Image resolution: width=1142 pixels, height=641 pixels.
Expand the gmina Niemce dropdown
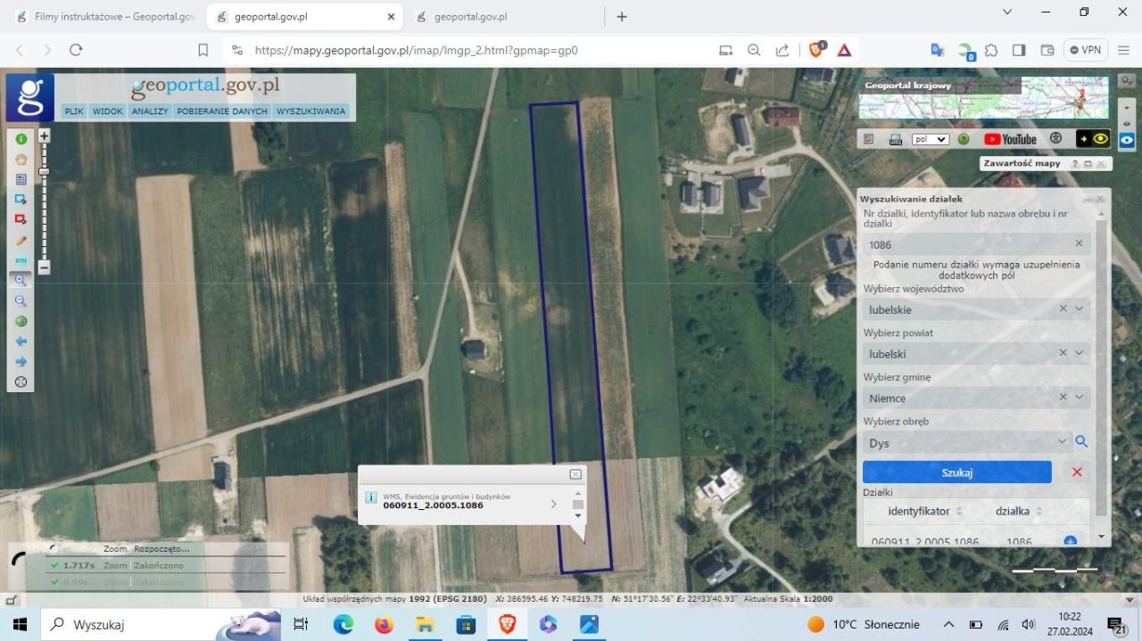[x=1080, y=398]
